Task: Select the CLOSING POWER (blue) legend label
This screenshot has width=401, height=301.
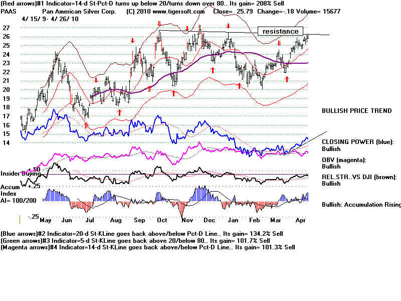Action: click(x=357, y=142)
